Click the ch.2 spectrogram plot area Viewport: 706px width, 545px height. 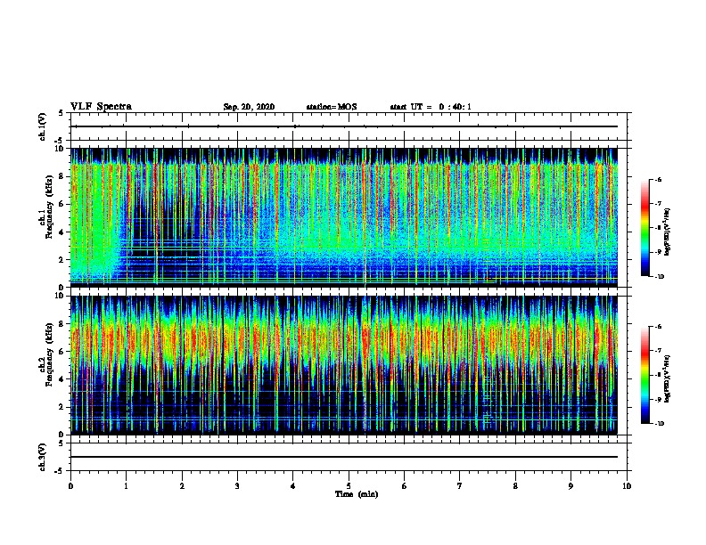[x=344, y=365]
